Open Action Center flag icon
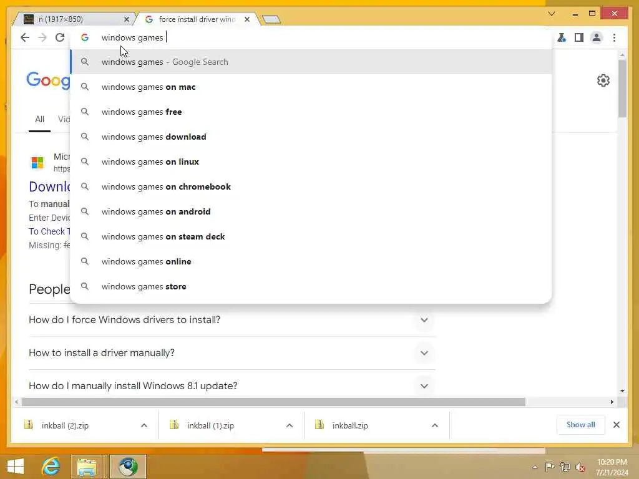639x479 pixels. click(549, 467)
